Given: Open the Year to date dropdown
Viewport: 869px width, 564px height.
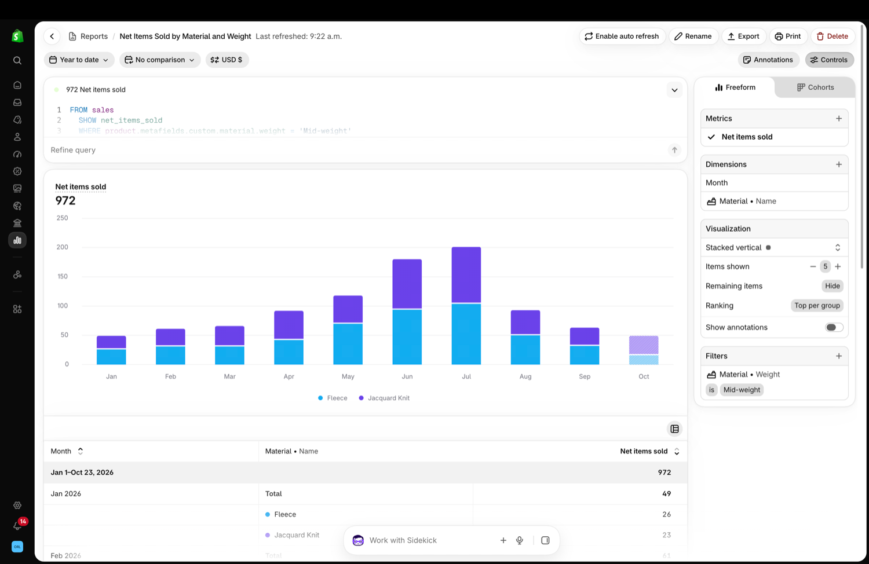Looking at the screenshot, I should 79,60.
